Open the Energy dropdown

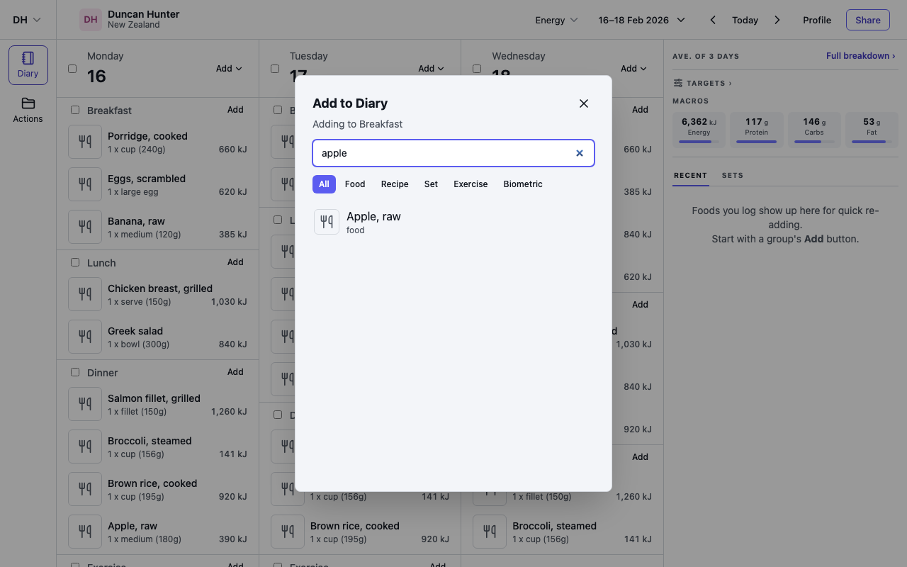click(557, 20)
